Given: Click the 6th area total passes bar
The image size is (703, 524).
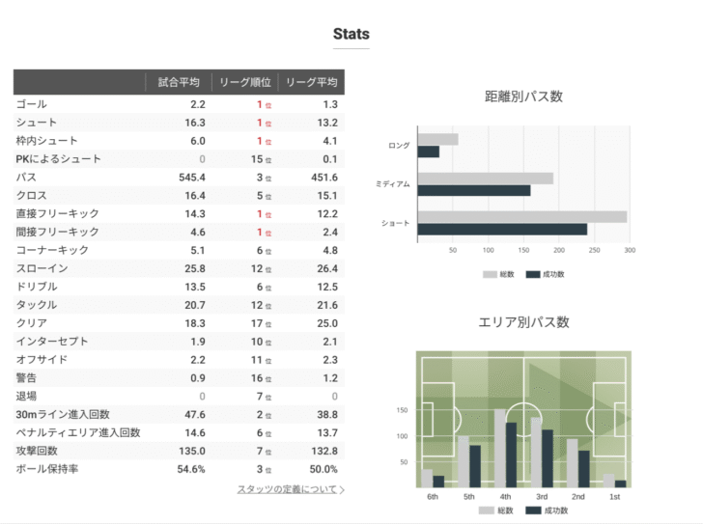Looking at the screenshot, I should pos(427,479).
